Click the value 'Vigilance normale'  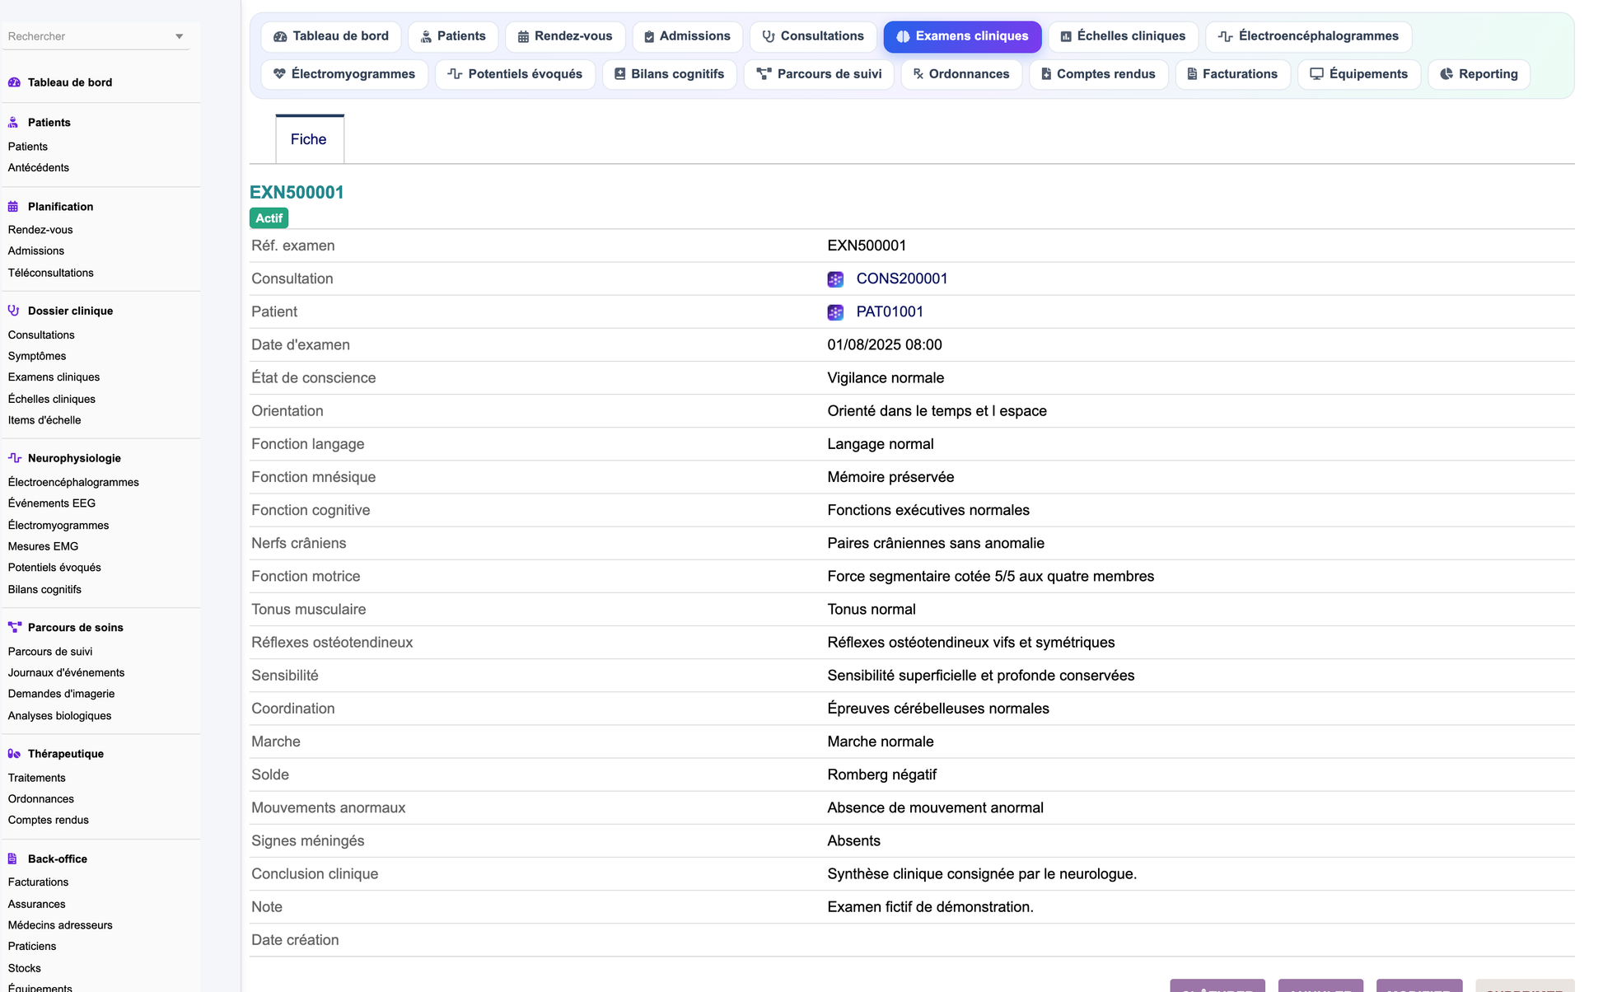(886, 377)
